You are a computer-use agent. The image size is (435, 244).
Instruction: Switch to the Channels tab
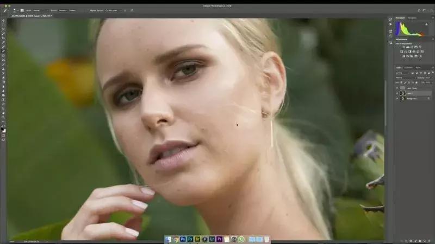[x=408, y=68]
